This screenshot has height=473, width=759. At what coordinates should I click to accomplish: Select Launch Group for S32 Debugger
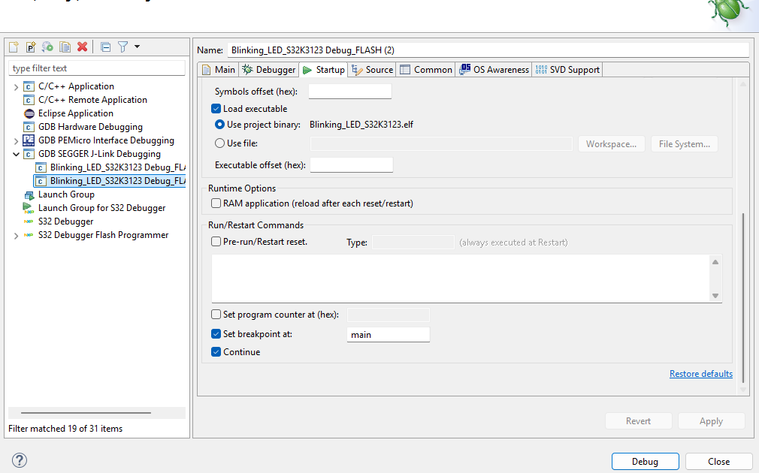tap(101, 208)
